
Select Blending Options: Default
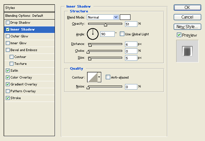pos(29,16)
